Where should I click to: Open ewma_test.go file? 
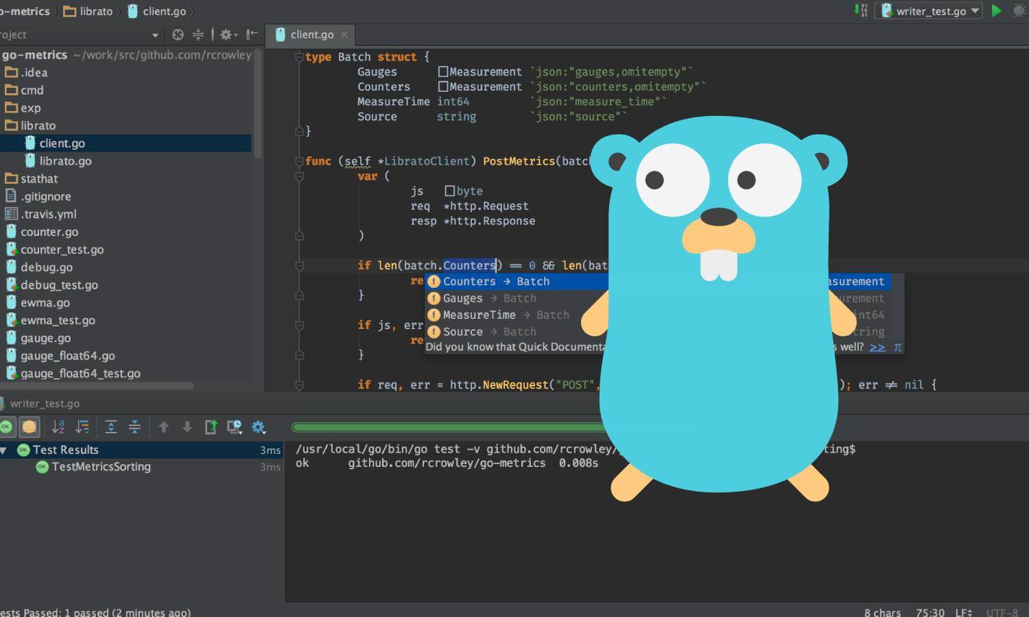[50, 321]
